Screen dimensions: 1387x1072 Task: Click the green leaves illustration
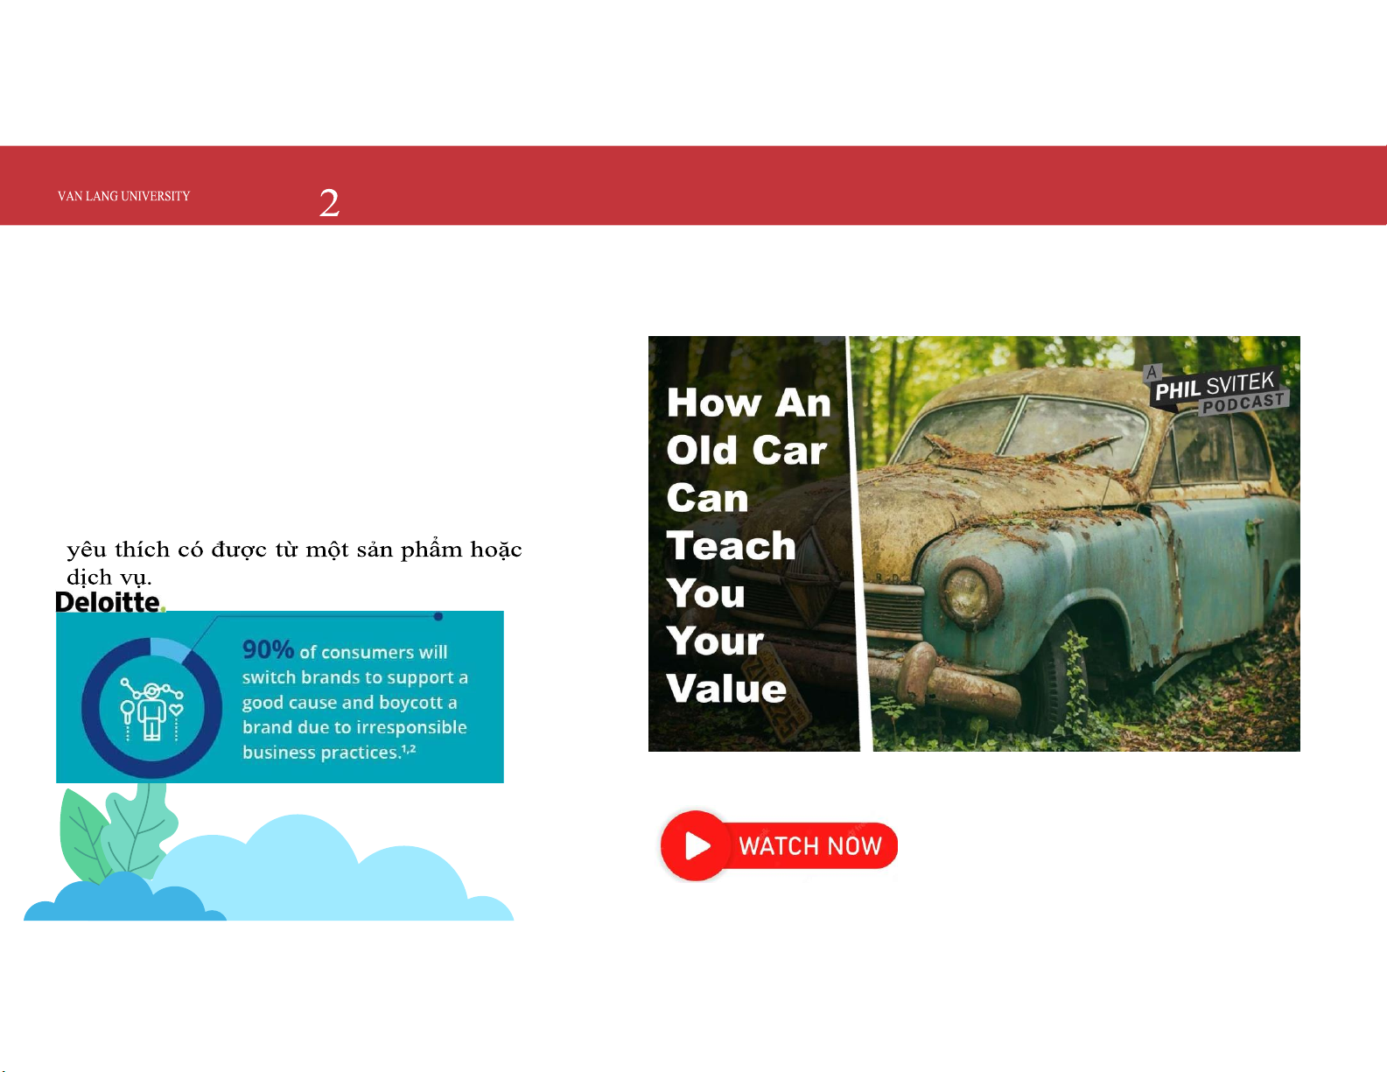coord(114,831)
